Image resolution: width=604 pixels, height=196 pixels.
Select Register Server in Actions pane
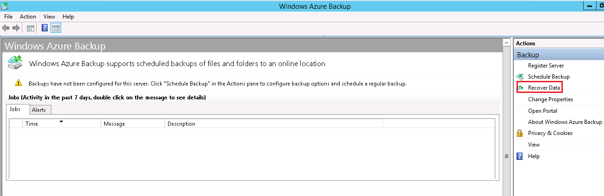pos(546,66)
